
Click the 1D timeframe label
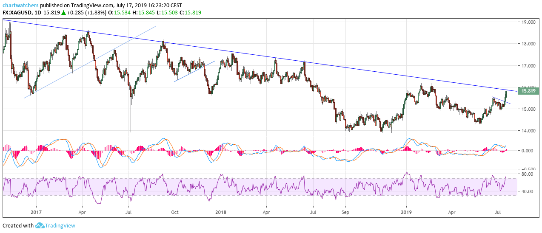coord(38,13)
